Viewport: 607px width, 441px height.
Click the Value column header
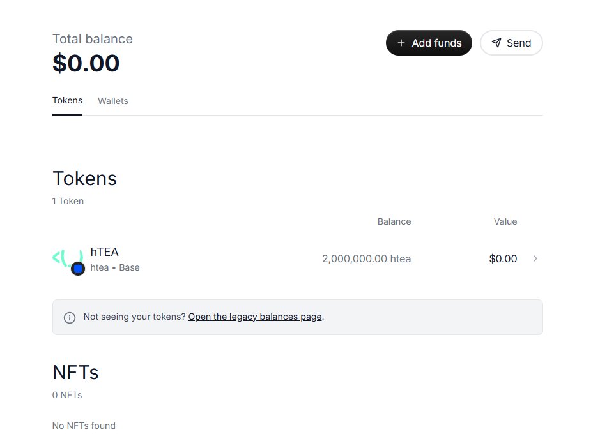505,221
